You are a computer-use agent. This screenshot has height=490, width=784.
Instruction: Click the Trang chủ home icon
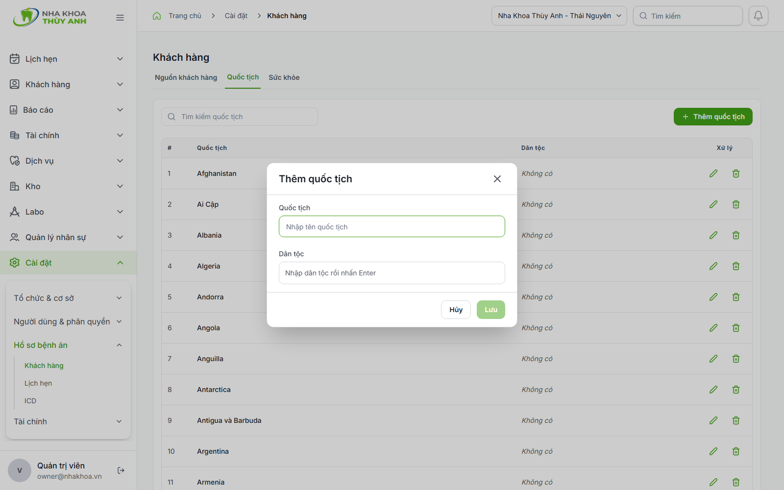157,16
